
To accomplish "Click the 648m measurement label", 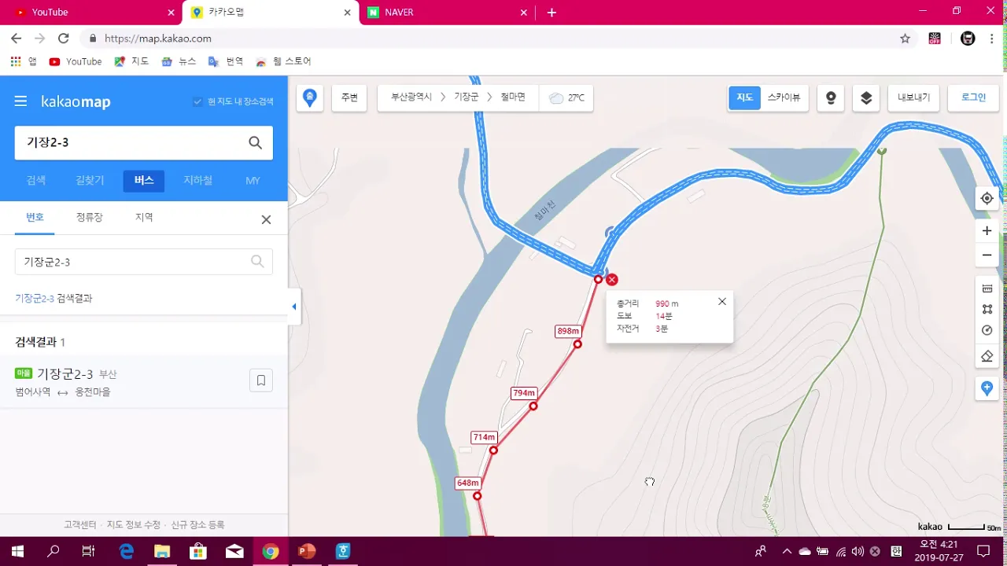I will point(467,483).
